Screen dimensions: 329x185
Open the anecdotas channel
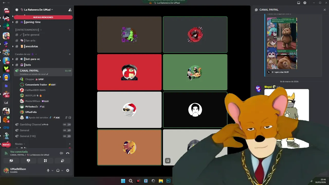(43, 47)
